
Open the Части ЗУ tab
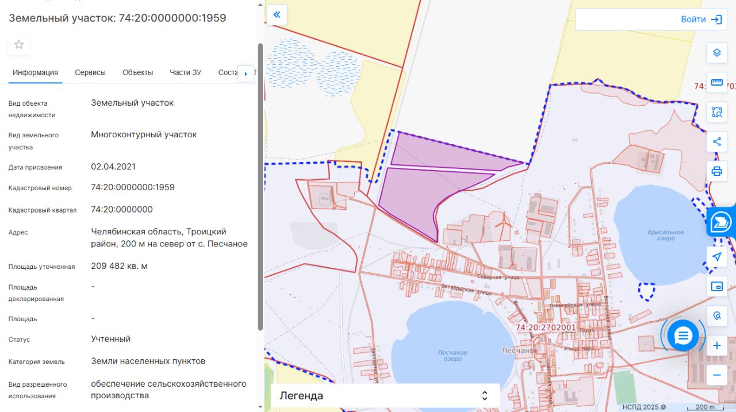tap(186, 72)
